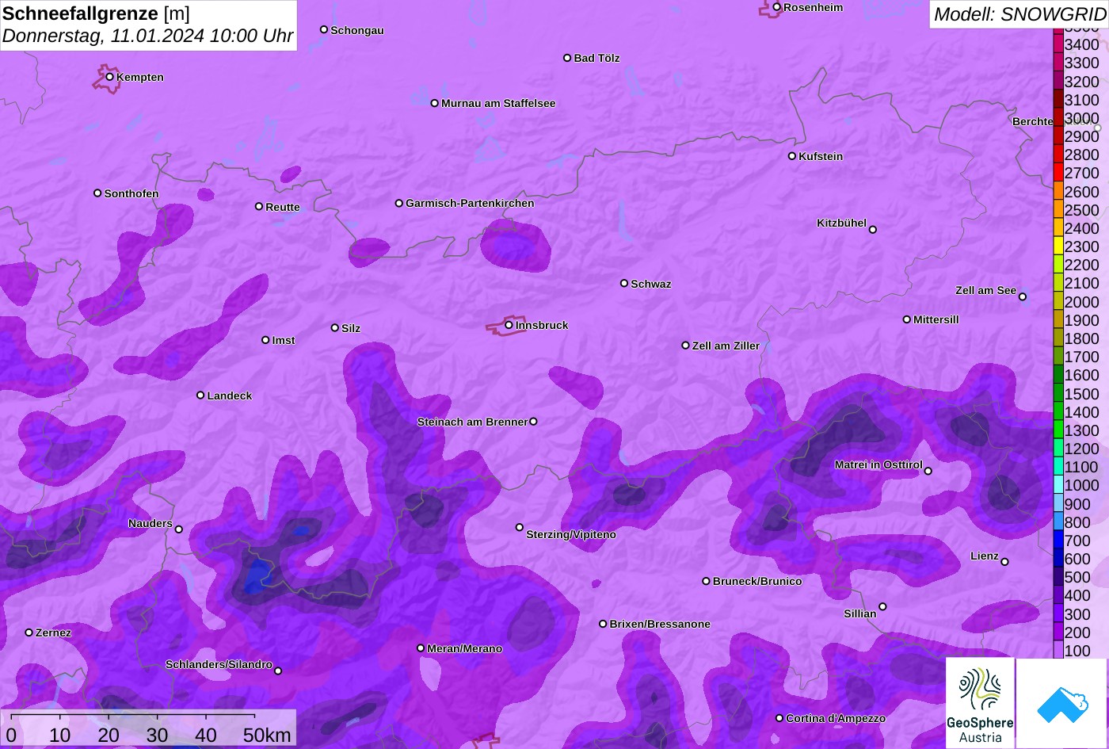Viewport: 1109px width, 749px height.
Task: Click the red 2700 legend swatch
Action: [x=1058, y=173]
